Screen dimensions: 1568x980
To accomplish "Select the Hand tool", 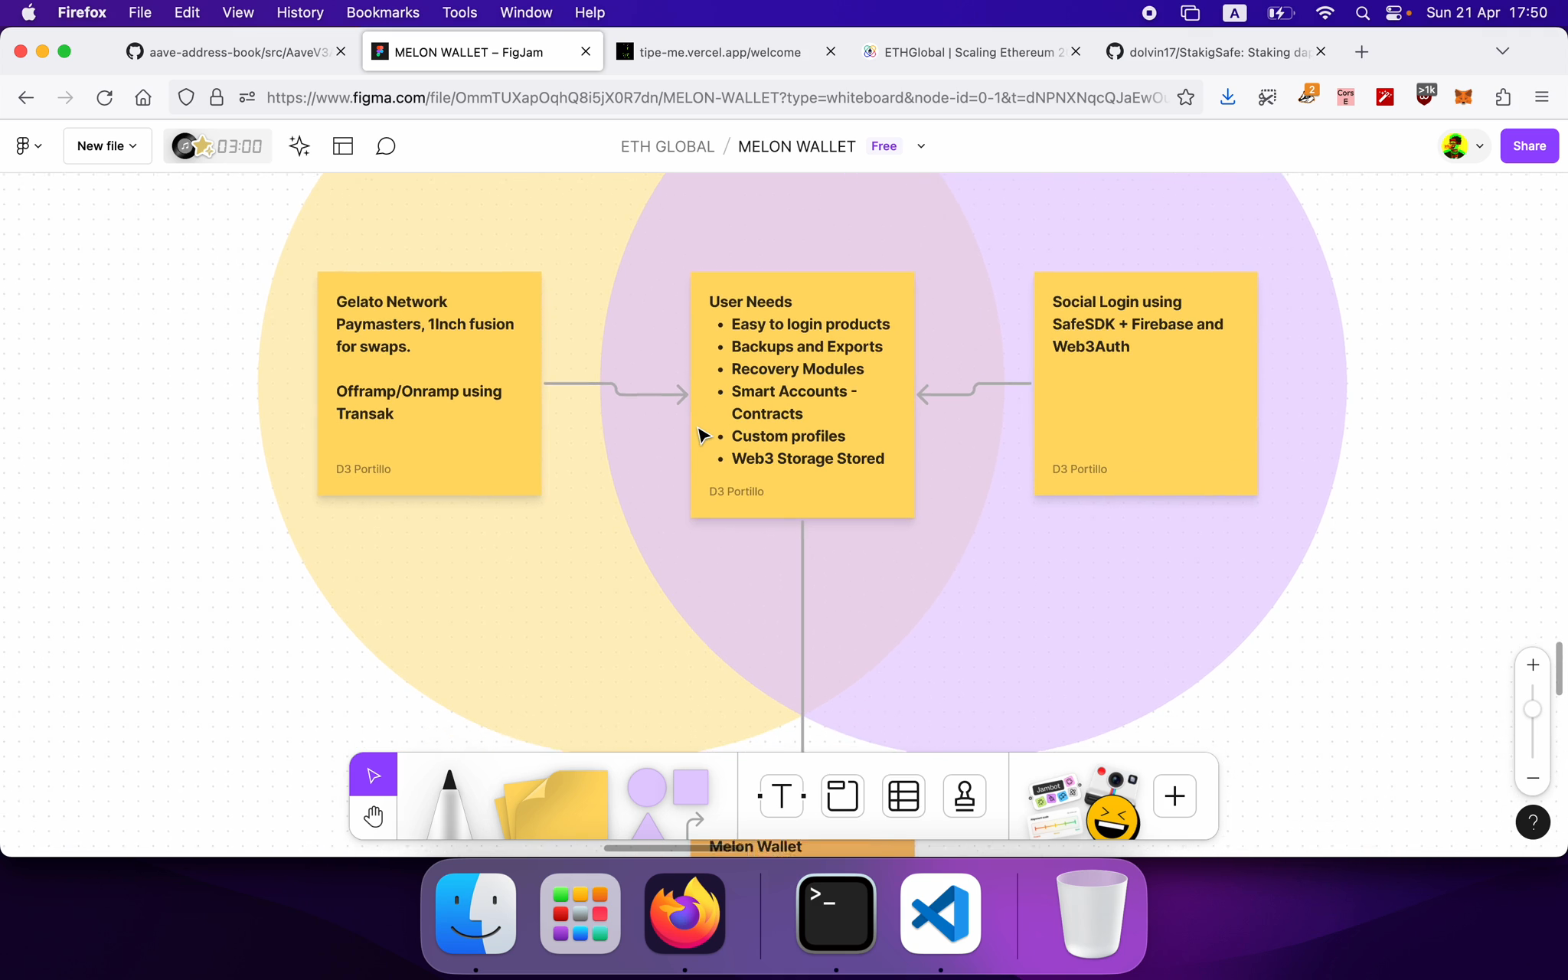I will pyautogui.click(x=373, y=817).
